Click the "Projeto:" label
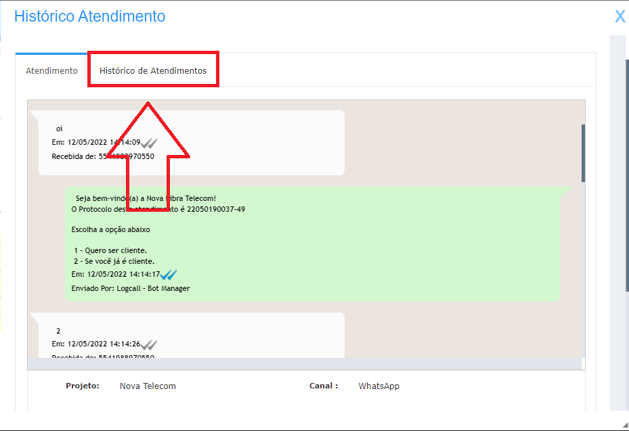Viewport: 629px width, 431px height. (83, 386)
